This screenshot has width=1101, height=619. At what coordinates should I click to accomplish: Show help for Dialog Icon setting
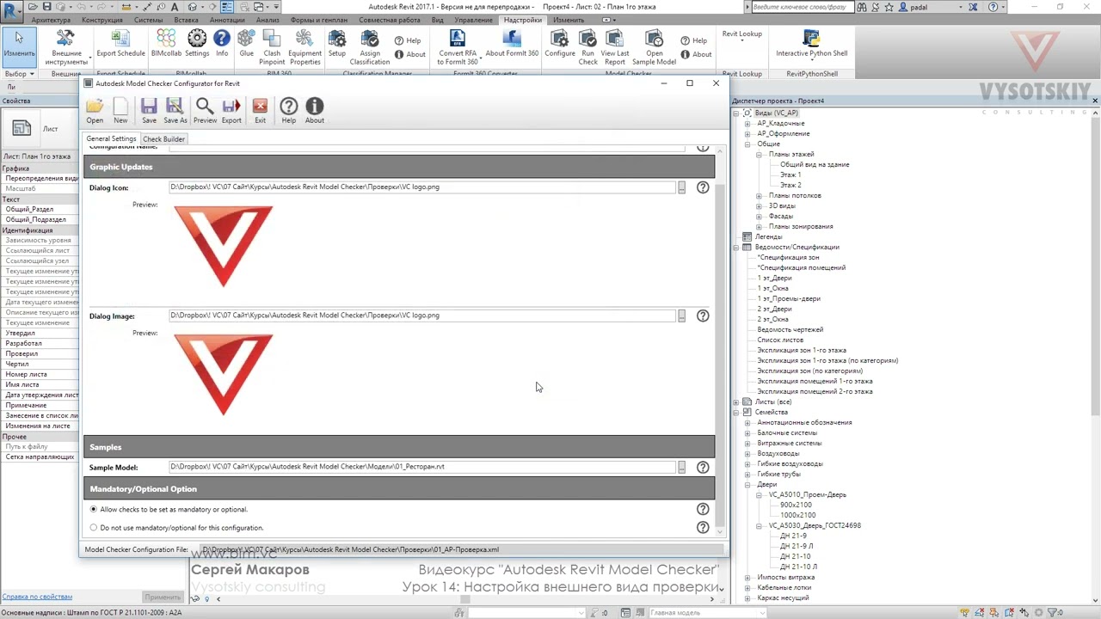(x=703, y=187)
